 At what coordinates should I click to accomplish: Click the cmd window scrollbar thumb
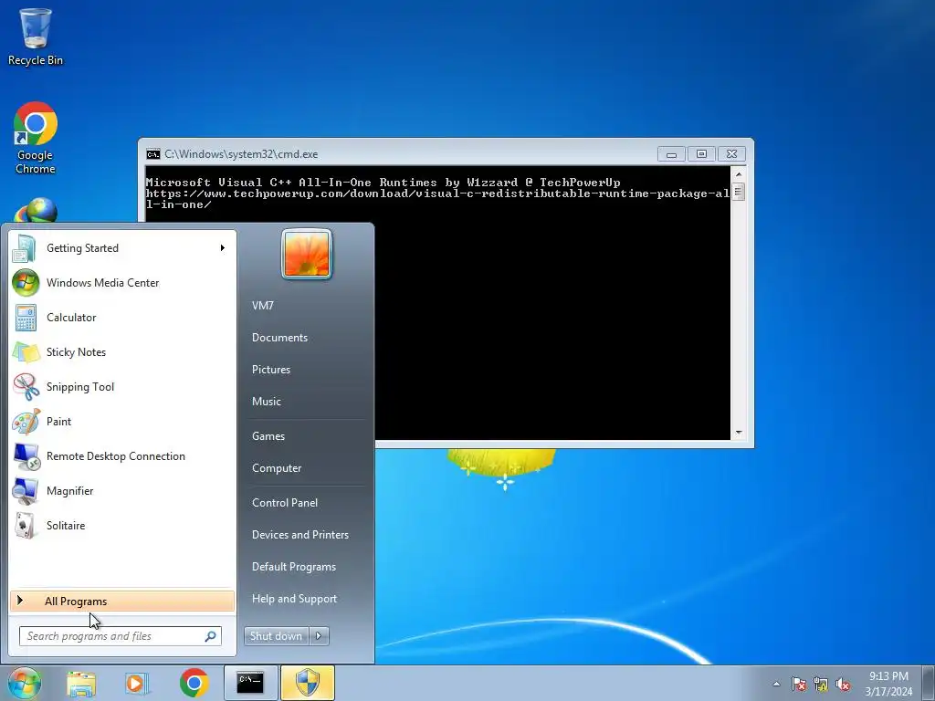coord(738,192)
